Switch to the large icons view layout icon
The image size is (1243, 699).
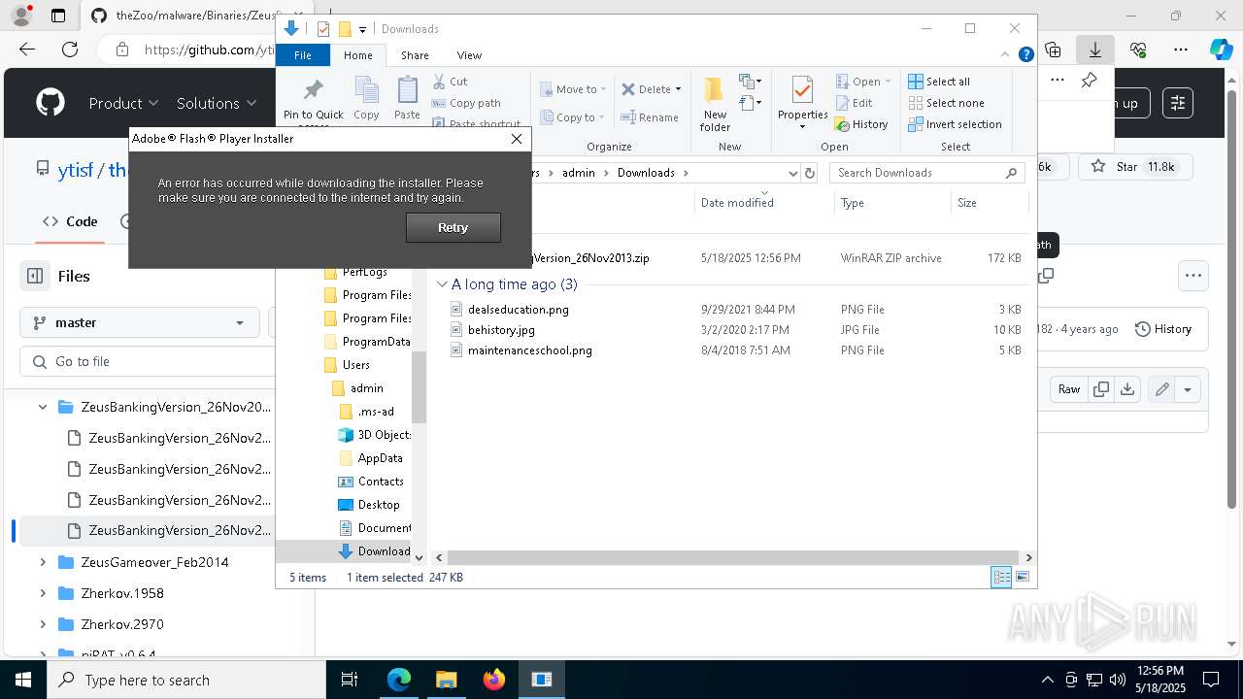(1022, 578)
